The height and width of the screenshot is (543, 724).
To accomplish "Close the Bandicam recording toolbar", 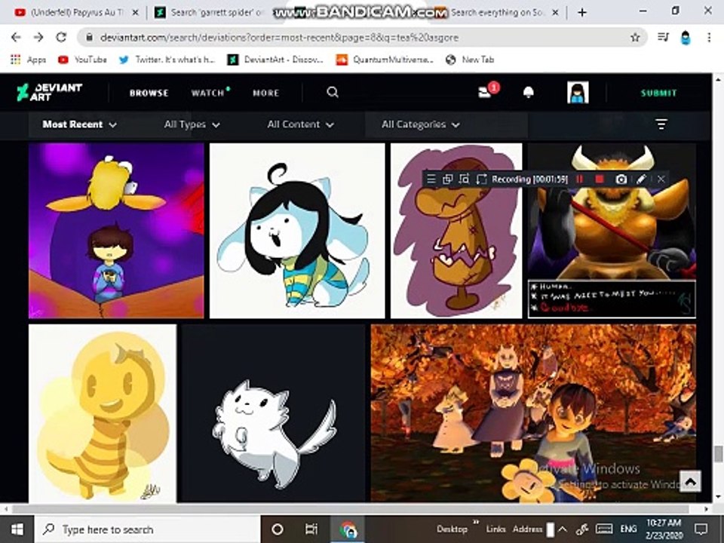I will [x=661, y=179].
